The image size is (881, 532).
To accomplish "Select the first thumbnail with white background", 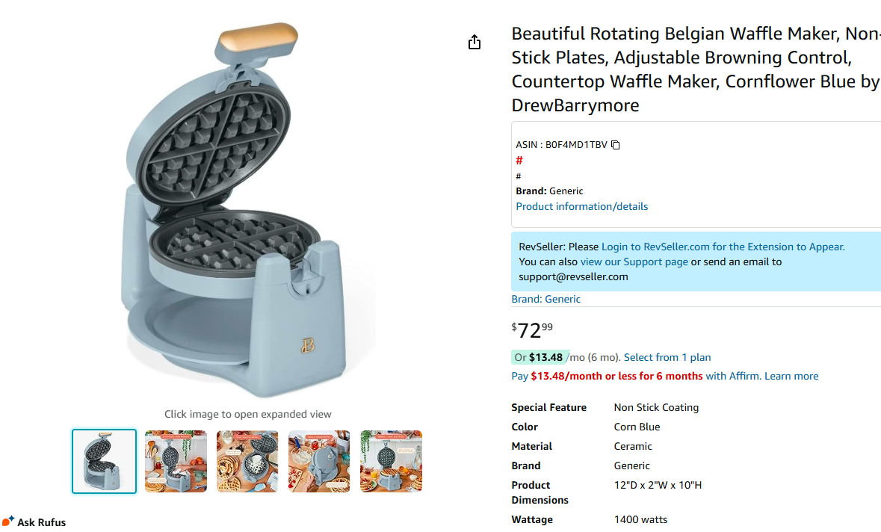I will [x=104, y=461].
